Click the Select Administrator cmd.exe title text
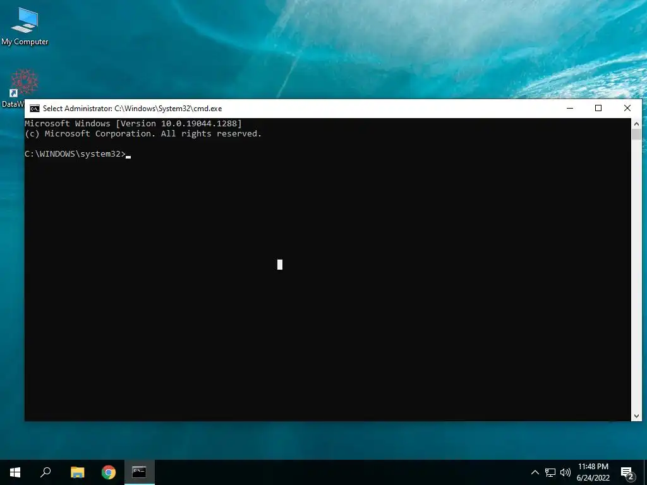Viewport: 647px width, 485px height. coord(133,109)
